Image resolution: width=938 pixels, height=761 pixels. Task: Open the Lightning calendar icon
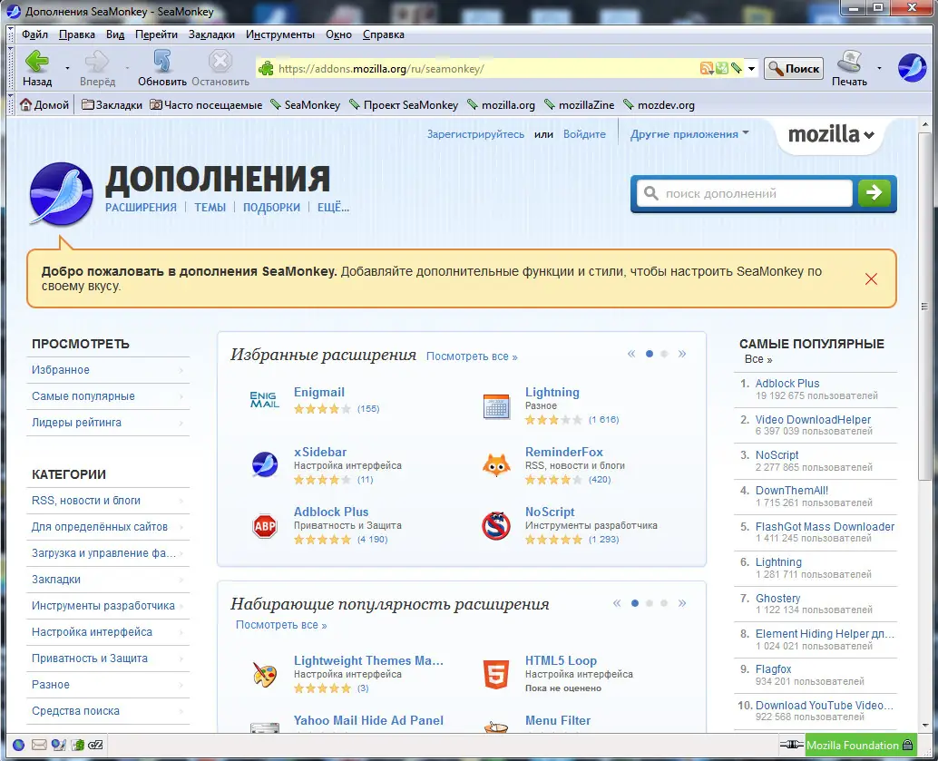tap(496, 406)
